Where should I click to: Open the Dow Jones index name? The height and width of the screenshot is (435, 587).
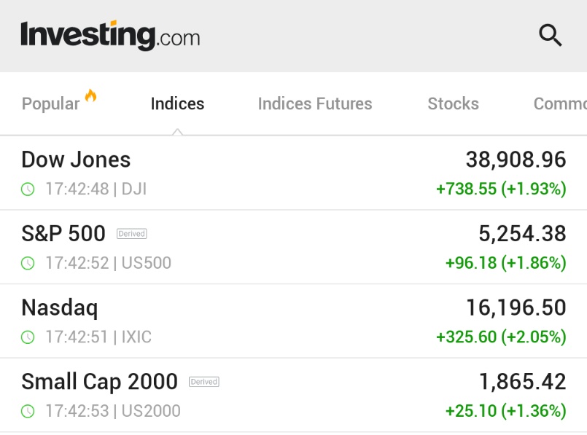coord(76,160)
